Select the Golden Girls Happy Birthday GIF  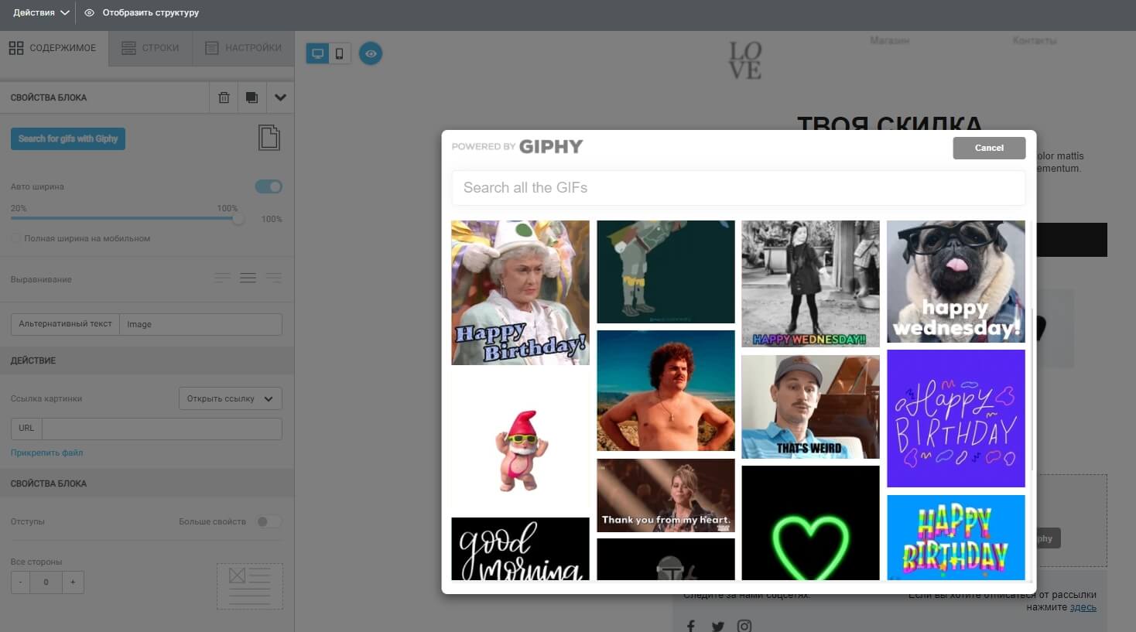pos(520,292)
